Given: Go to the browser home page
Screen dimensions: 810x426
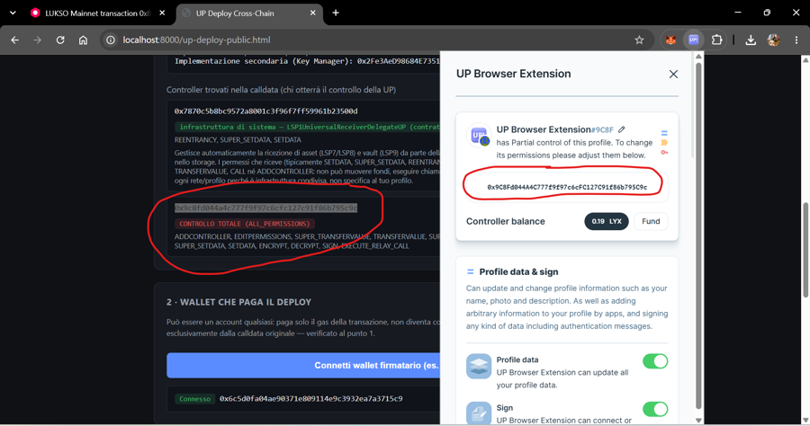Looking at the screenshot, I should tap(83, 40).
